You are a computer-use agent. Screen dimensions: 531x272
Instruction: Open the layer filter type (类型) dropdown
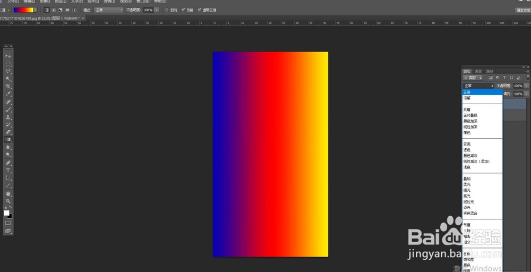pyautogui.click(x=473, y=78)
